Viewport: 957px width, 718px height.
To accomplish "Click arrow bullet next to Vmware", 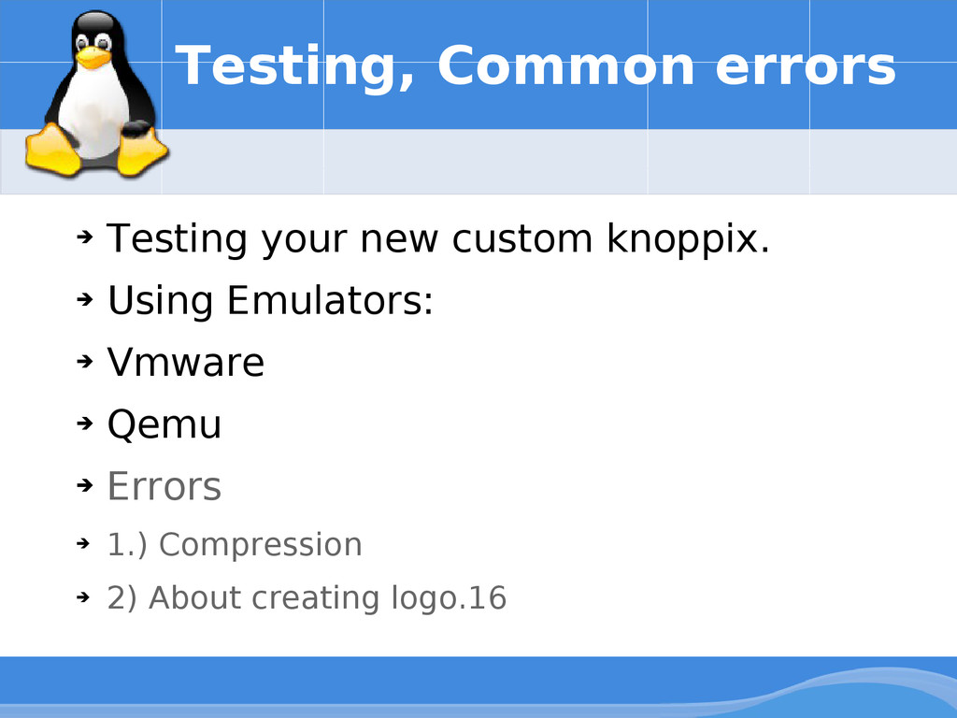I will coord(85,361).
